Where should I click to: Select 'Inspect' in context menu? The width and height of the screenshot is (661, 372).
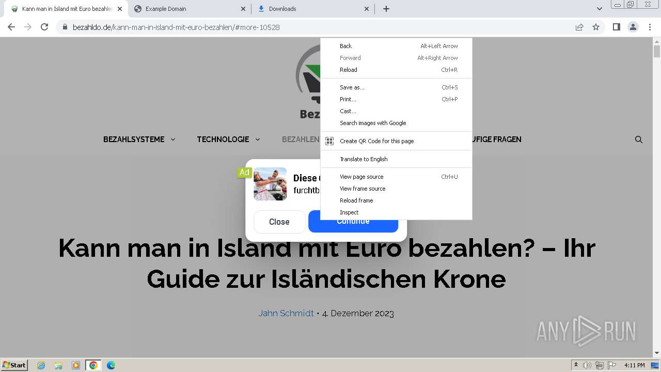396,212
